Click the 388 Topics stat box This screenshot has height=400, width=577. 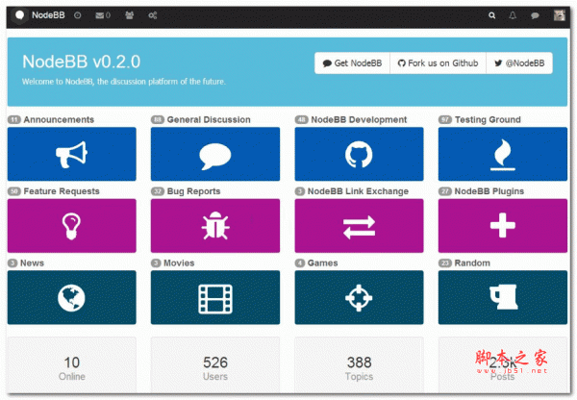click(359, 364)
